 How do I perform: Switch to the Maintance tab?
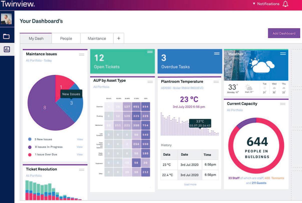97,38
